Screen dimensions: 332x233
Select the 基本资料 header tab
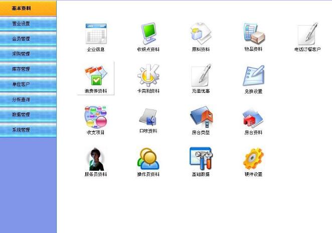click(28, 8)
